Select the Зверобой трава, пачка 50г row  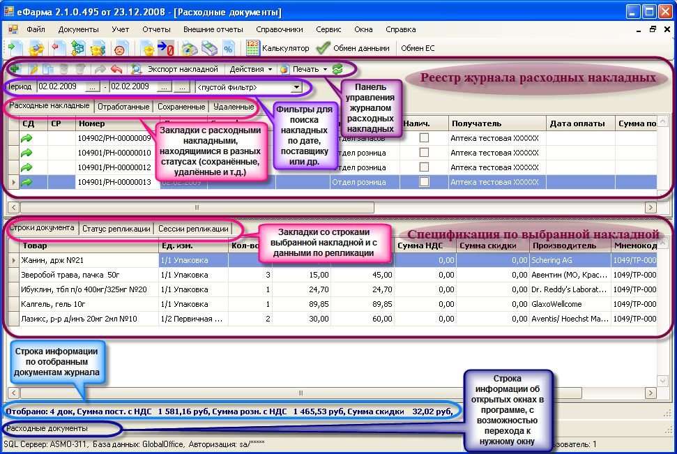tap(333, 275)
